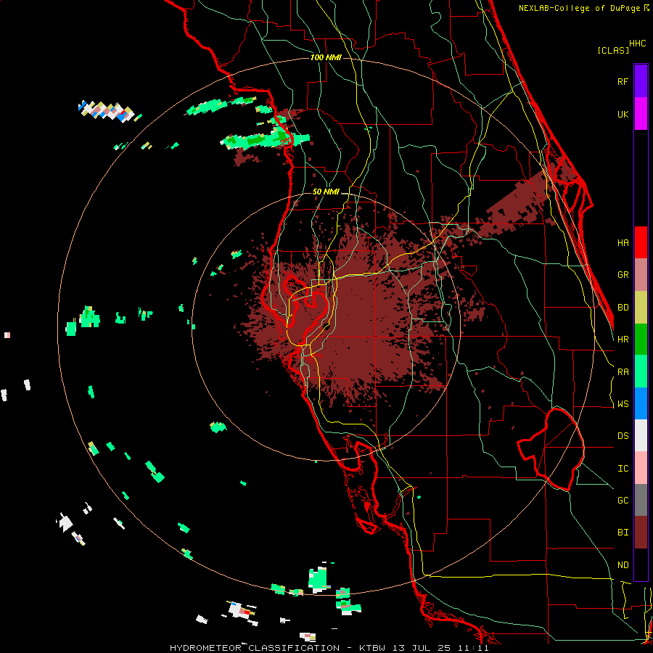
Task: Click the ND legend label
Action: pyautogui.click(x=623, y=565)
